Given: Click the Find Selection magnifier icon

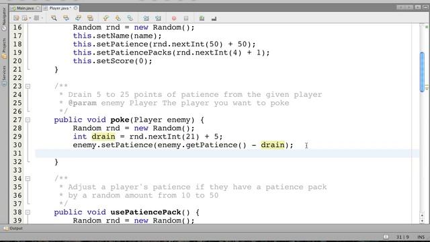Looking at the screenshot, I should tap(54, 18).
